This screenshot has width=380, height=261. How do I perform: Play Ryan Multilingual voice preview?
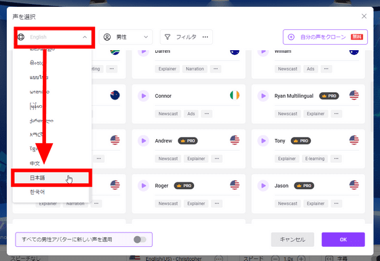coord(263,96)
